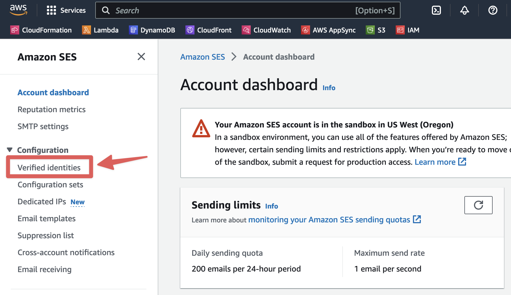Viewport: 511px width, 295px height.
Task: Focus the AWS console search field
Action: tap(248, 10)
